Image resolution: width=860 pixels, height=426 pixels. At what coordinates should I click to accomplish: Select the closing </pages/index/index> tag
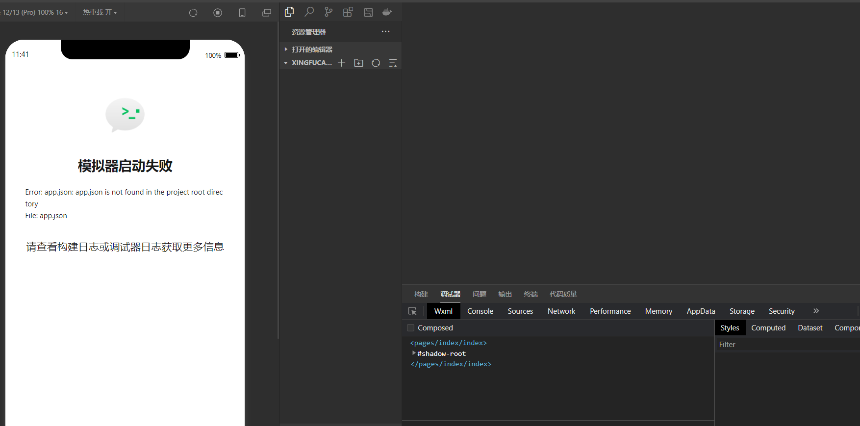tap(451, 364)
